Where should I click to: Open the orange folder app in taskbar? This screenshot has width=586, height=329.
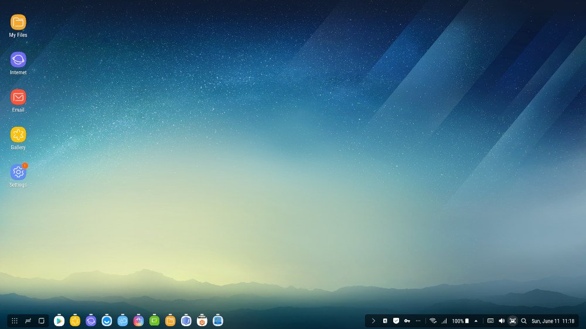(x=171, y=321)
